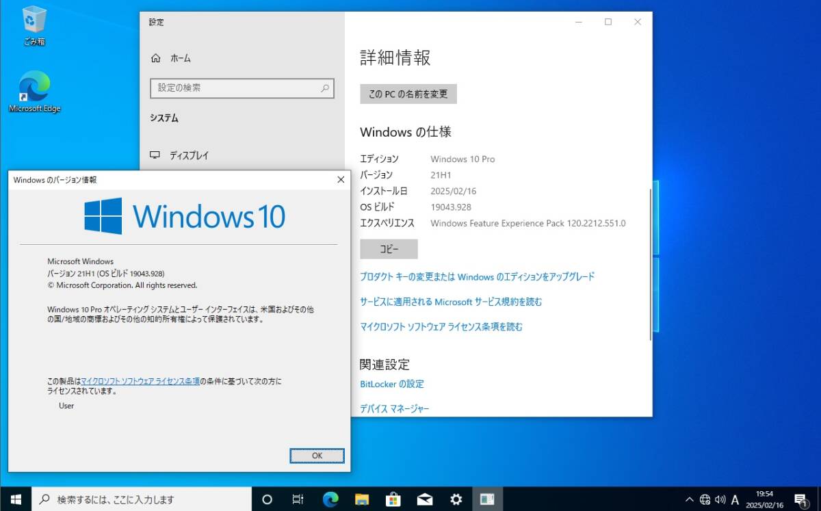Open Task View from the taskbar

(298, 499)
